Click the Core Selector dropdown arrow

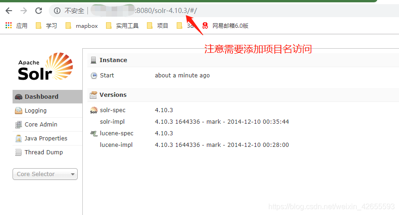(73, 174)
